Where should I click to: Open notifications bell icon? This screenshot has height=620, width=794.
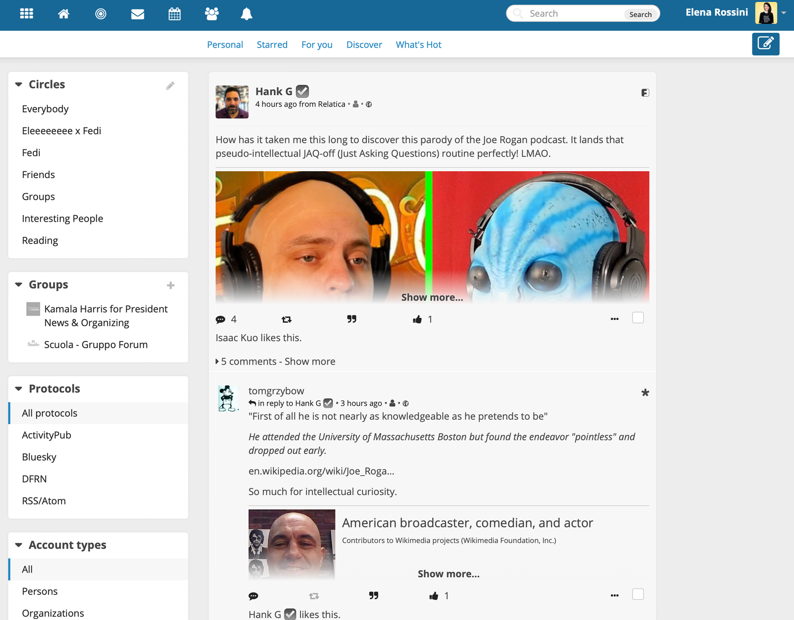click(246, 14)
